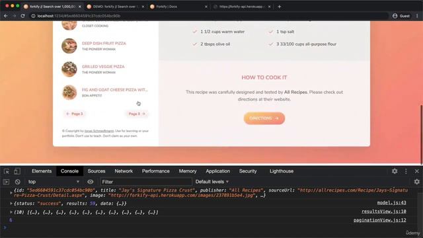The width and height of the screenshot is (423, 238).
Task: Go to the previous results page
Action: [x=75, y=114]
